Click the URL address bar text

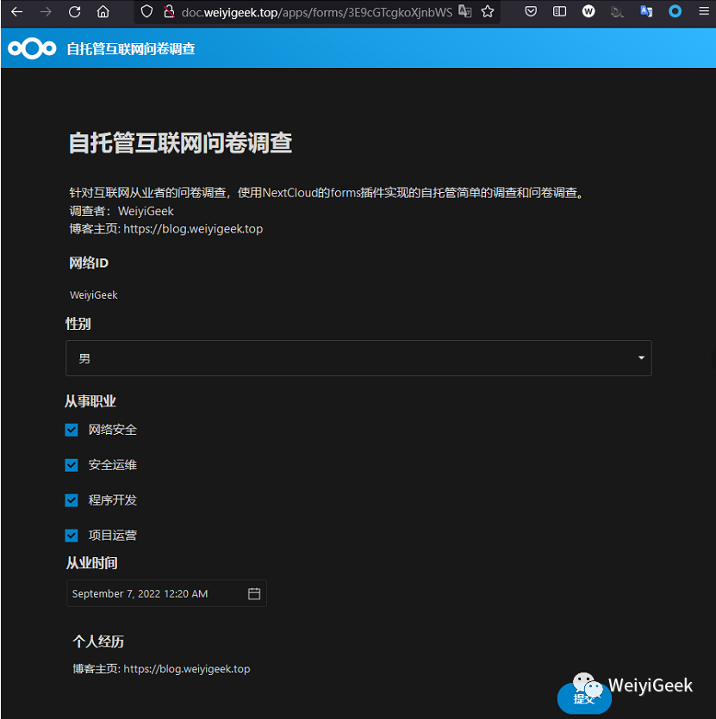pyautogui.click(x=317, y=12)
